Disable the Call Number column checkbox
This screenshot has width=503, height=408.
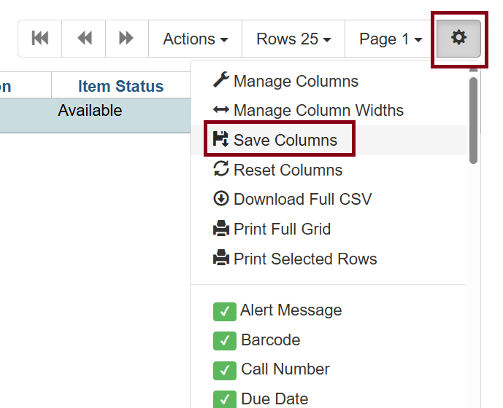224,369
